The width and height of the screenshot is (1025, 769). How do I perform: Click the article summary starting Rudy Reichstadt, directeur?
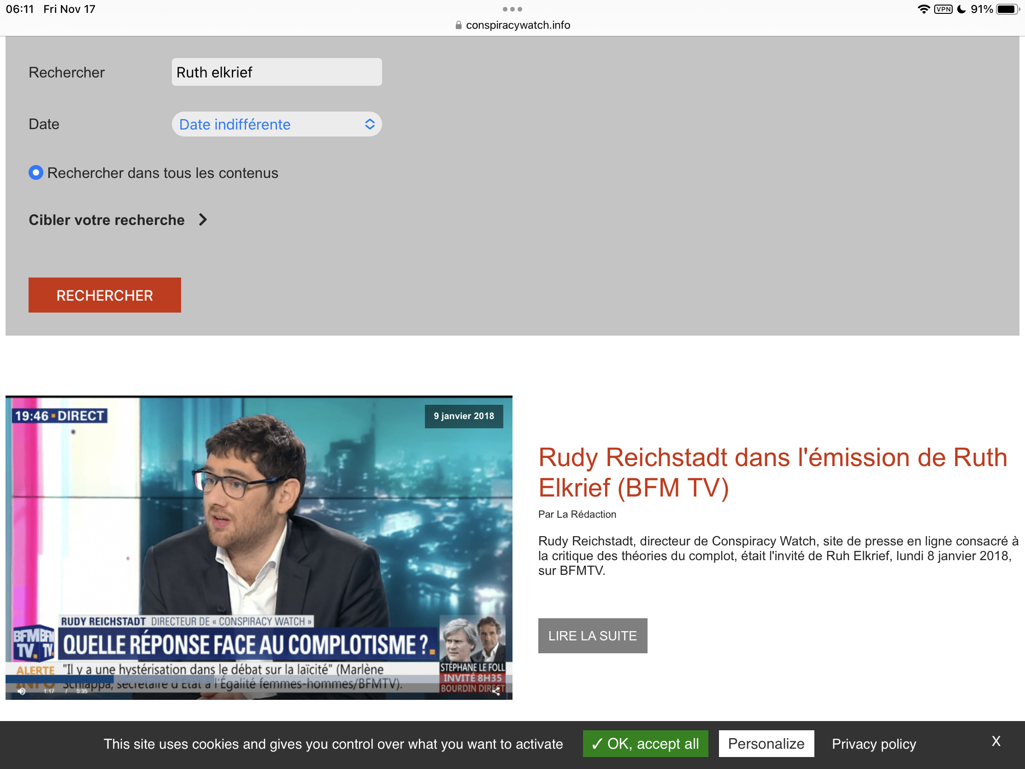(x=778, y=556)
